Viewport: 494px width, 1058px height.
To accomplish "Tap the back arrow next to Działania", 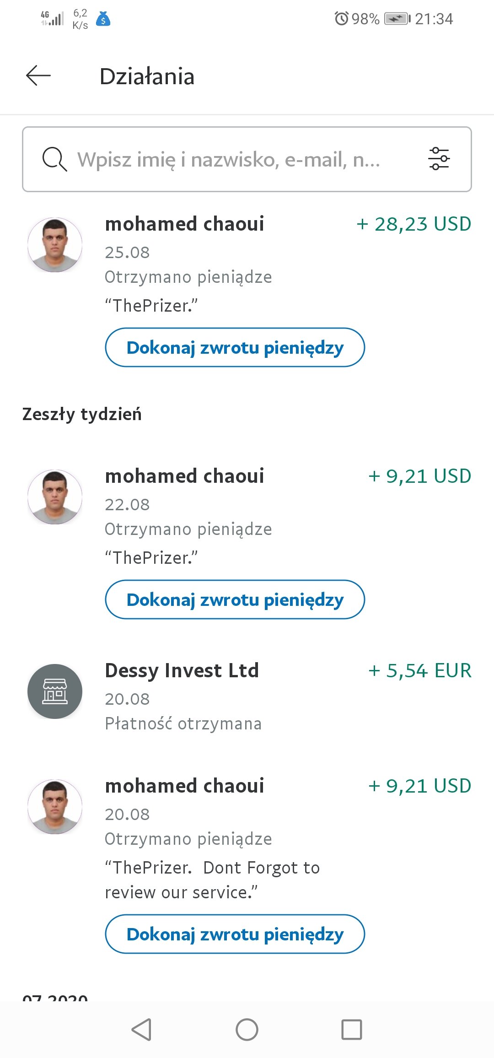I will click(x=38, y=76).
